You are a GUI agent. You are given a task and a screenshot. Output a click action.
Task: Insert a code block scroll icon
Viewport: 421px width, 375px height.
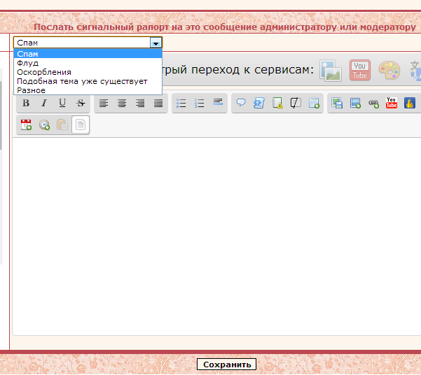(x=259, y=103)
